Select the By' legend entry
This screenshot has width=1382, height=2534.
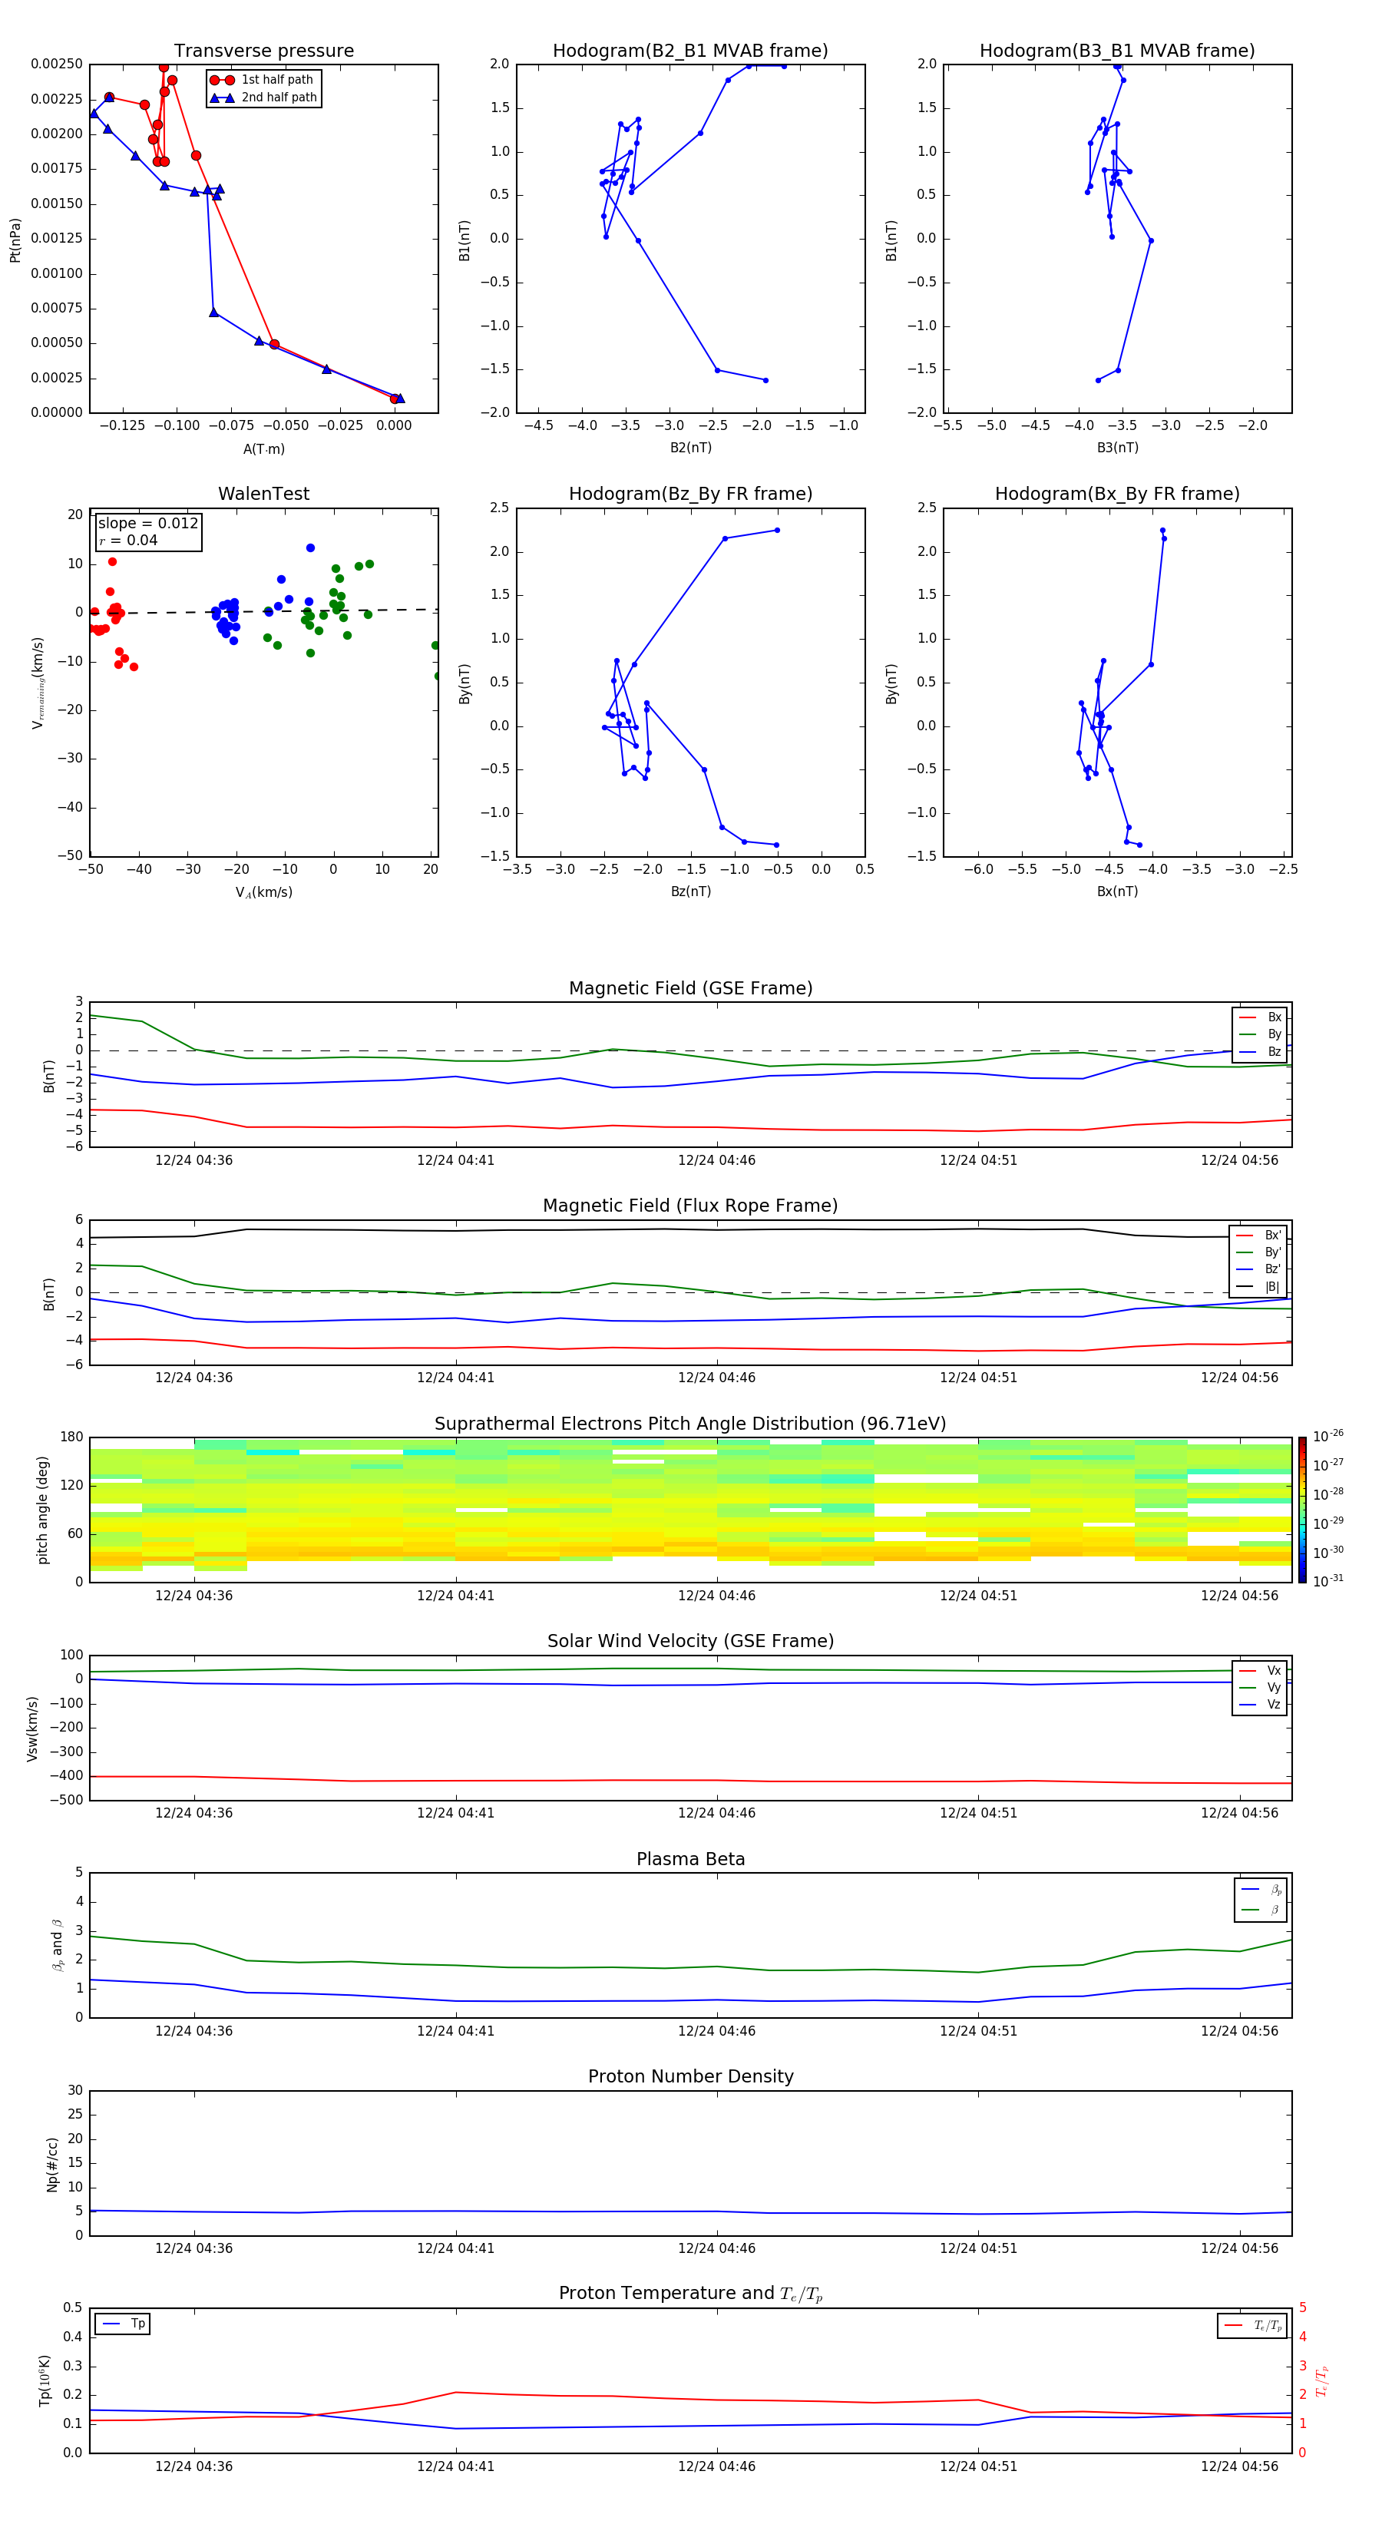pyautogui.click(x=1259, y=1252)
